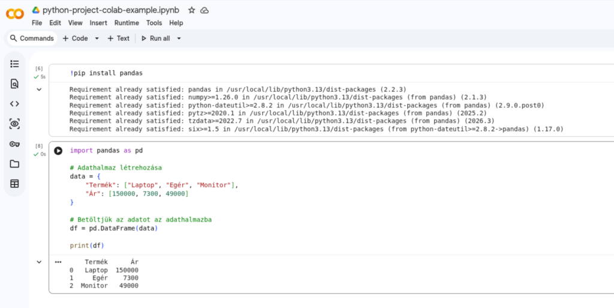614x308 pixels.
Task: Click the Colab logo icon
Action: pyautogui.click(x=15, y=14)
